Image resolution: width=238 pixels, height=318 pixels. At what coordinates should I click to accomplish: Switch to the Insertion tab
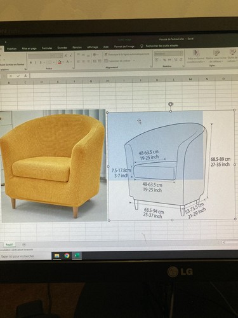tap(11, 49)
